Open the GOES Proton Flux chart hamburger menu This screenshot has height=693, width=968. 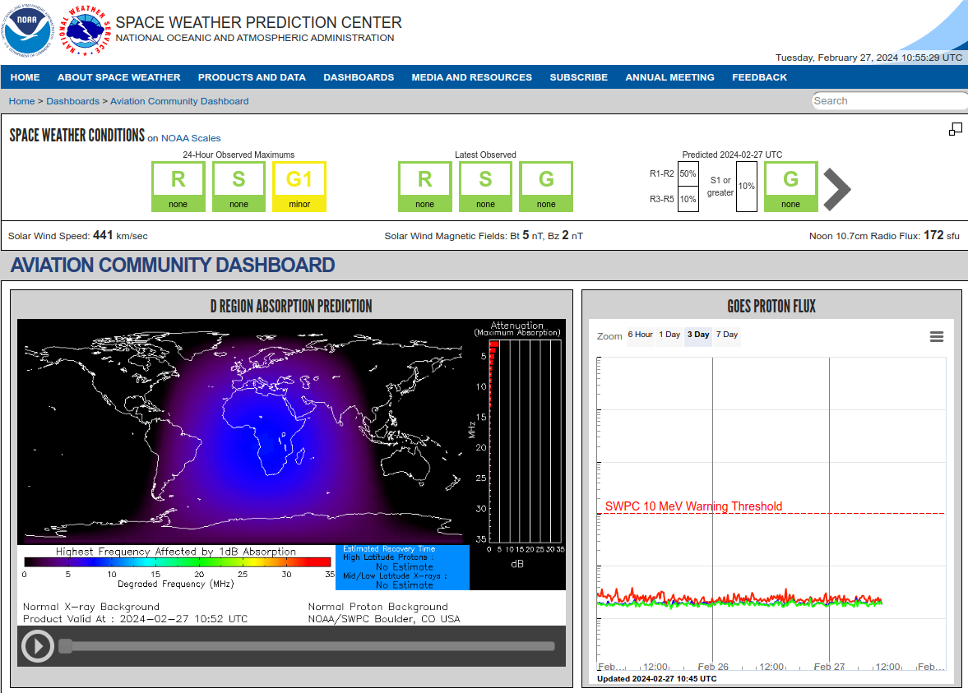(937, 336)
